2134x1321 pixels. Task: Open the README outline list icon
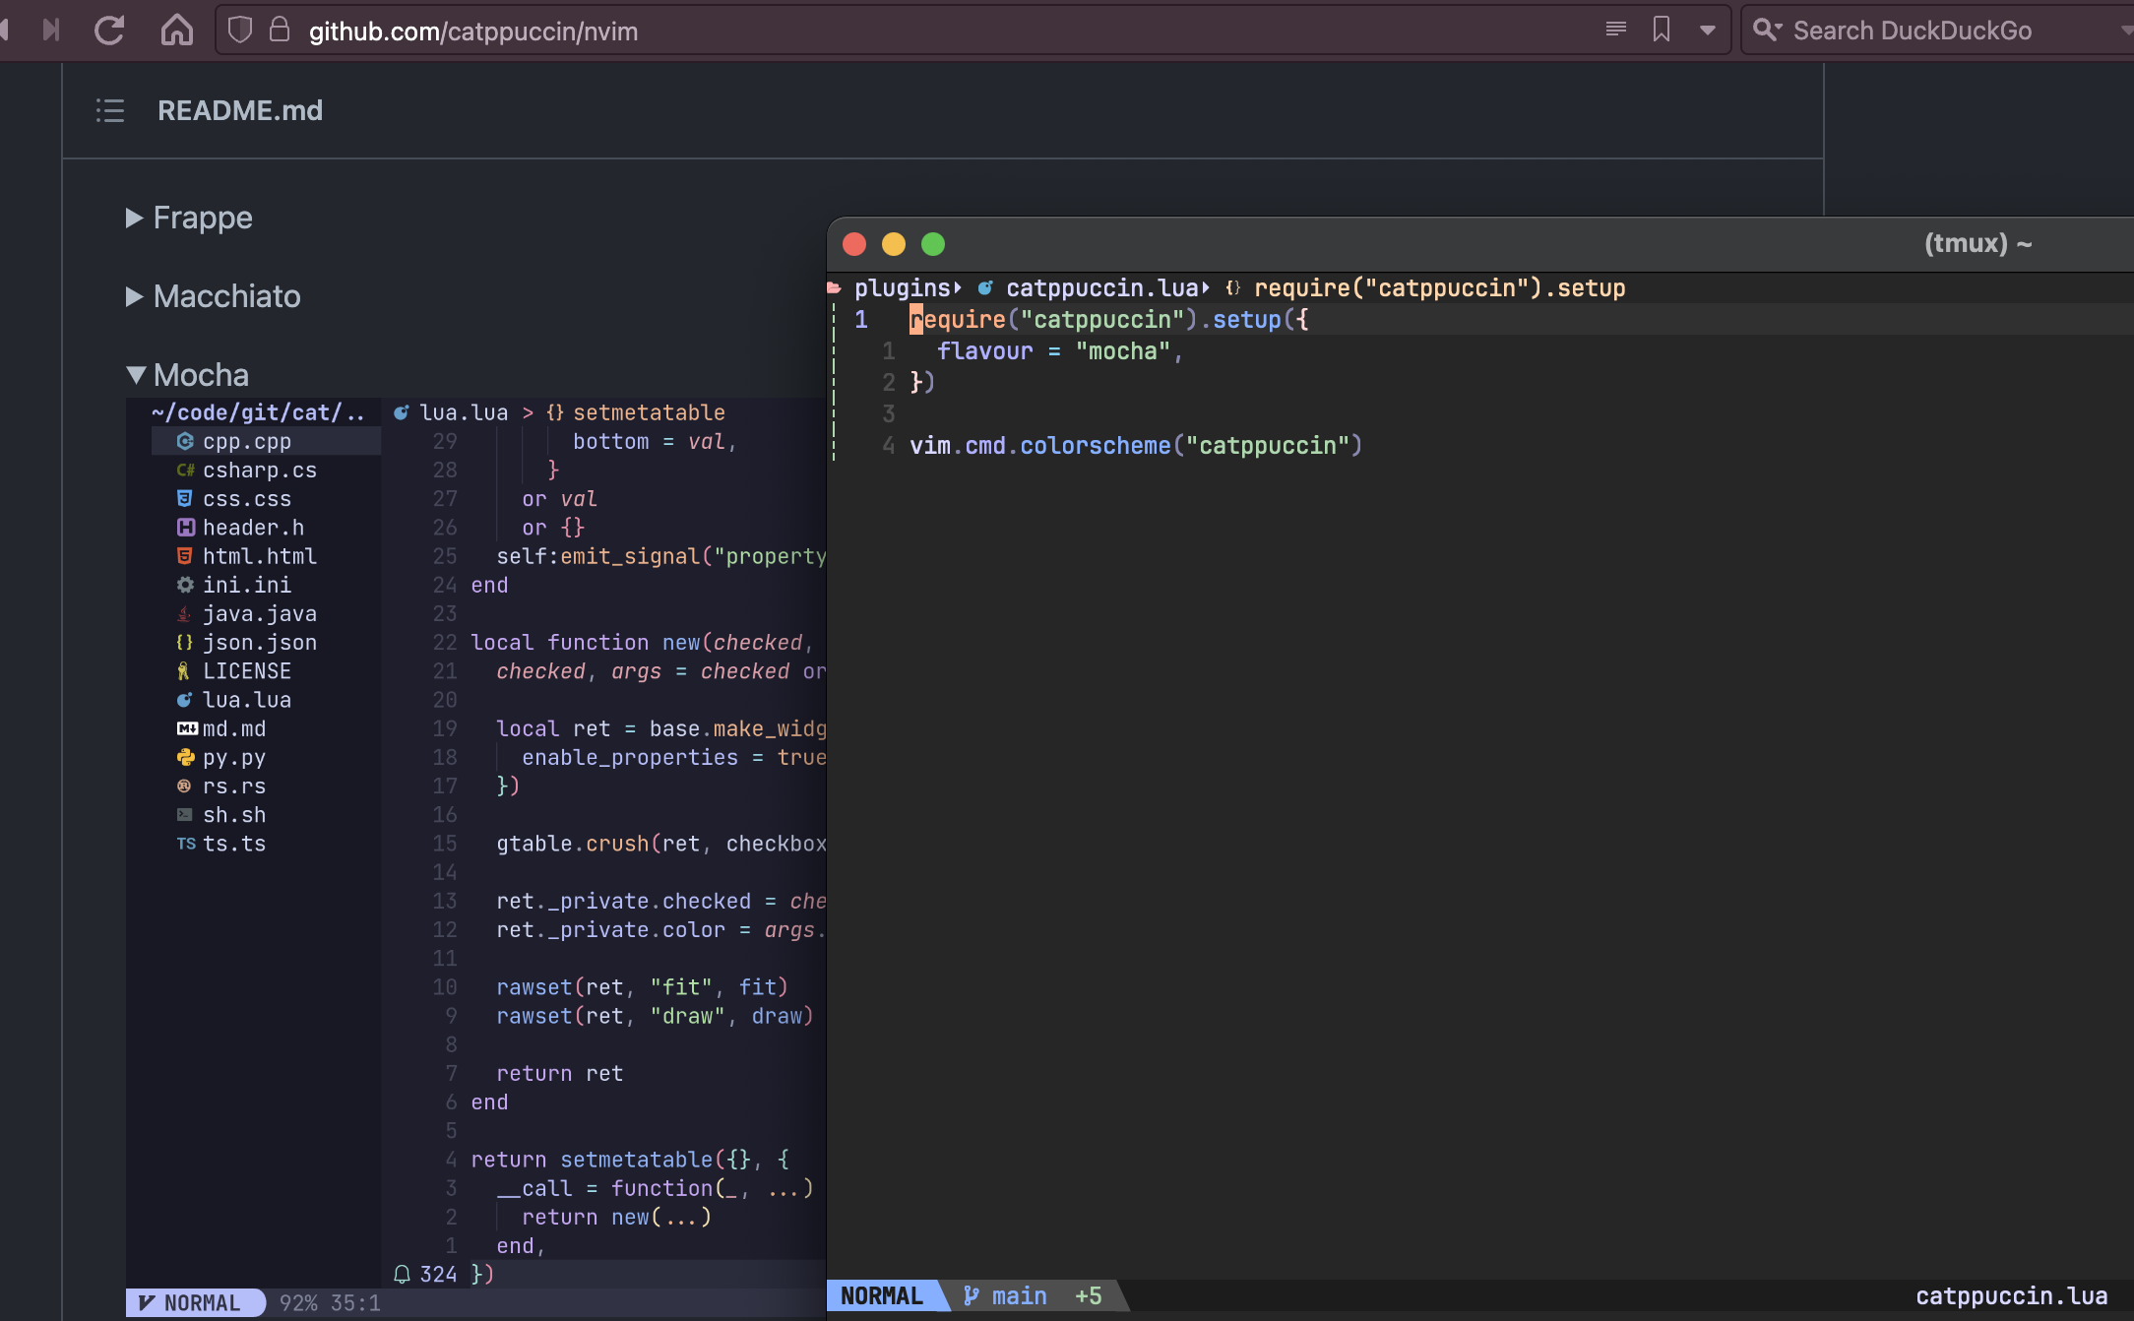click(x=109, y=110)
